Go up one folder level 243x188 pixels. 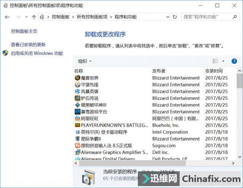(x=34, y=17)
